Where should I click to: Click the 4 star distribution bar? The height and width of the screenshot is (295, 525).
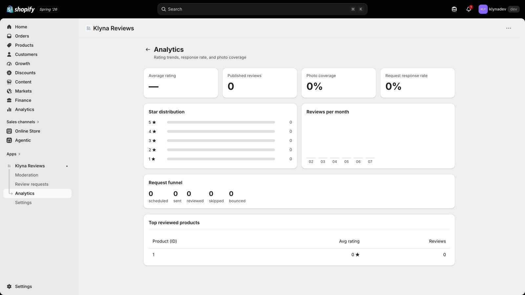pos(221,131)
